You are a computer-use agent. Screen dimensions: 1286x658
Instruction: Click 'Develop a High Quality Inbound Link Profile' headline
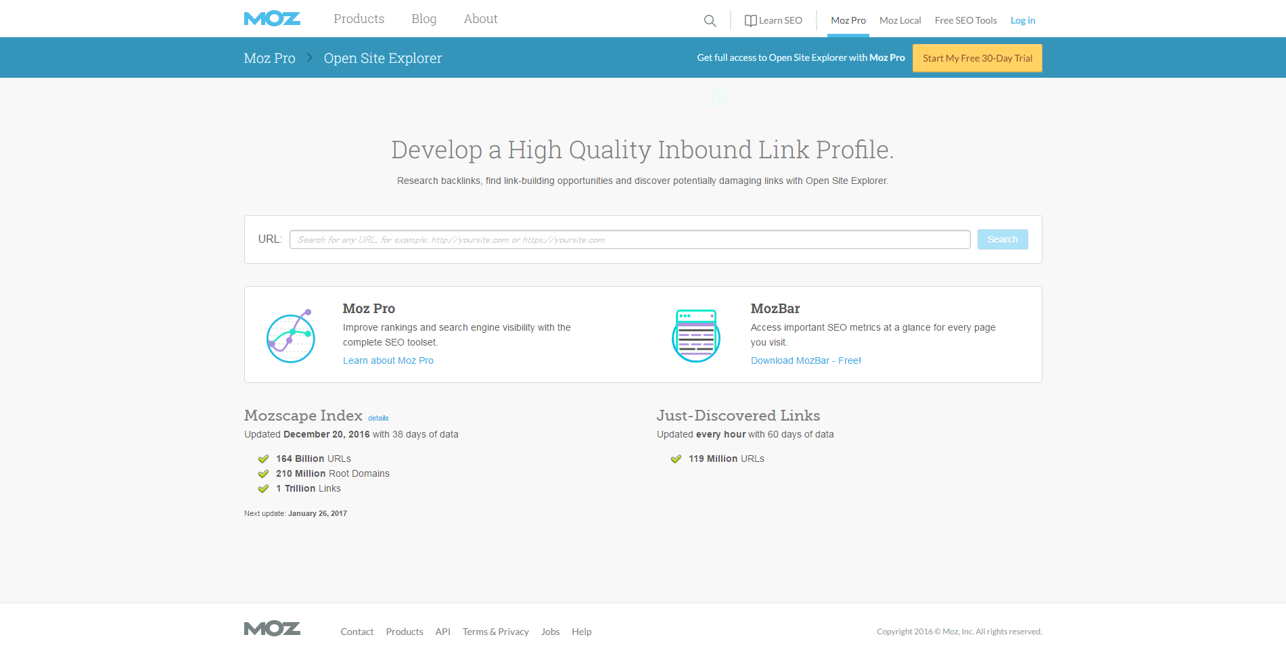643,149
